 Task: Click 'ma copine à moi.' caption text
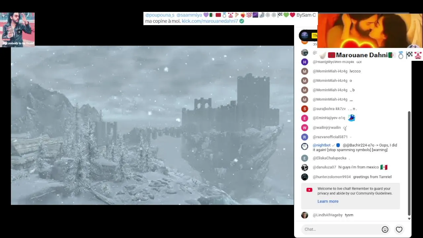(163, 21)
